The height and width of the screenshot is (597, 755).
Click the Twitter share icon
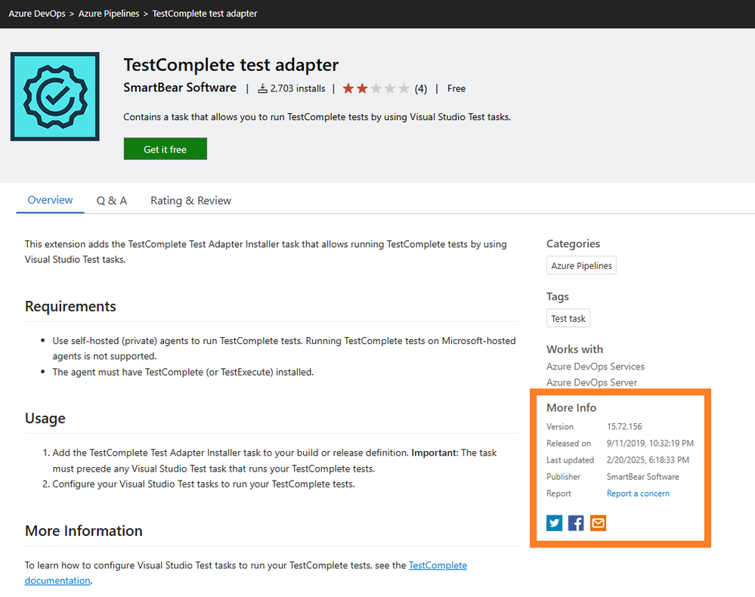(x=554, y=523)
